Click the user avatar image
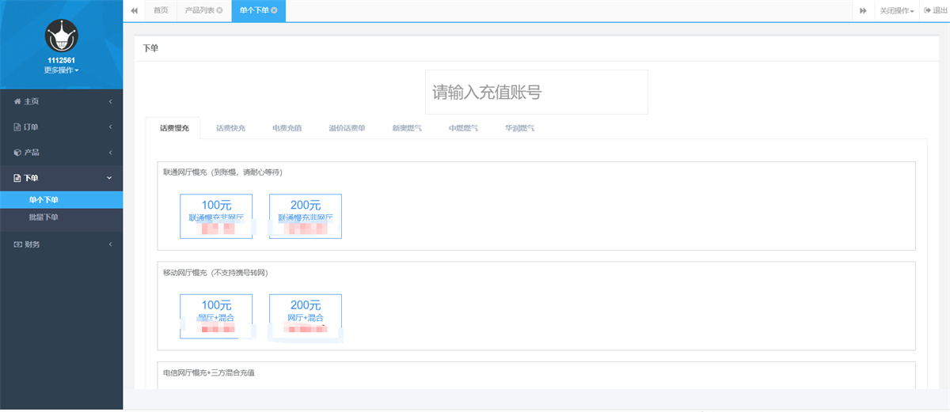The width and height of the screenshot is (950, 412). (x=61, y=36)
